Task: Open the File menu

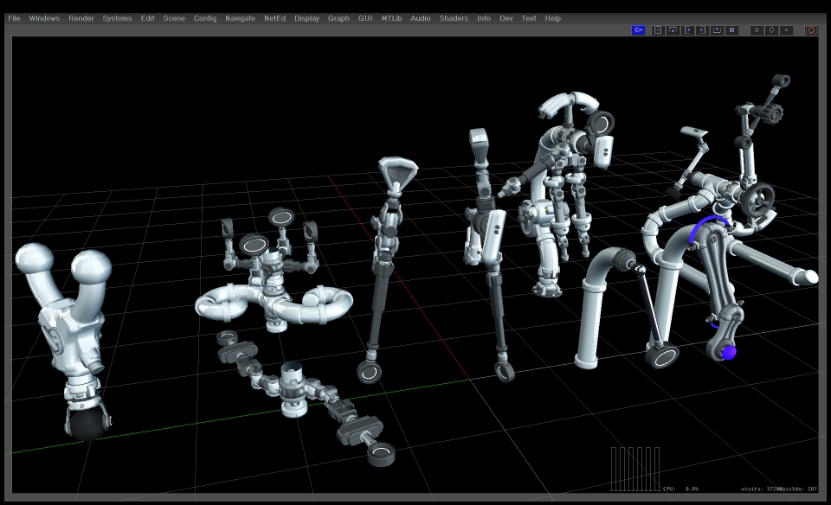Action: click(x=15, y=18)
